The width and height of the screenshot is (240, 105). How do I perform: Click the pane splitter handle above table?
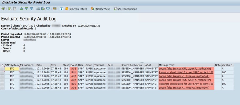click(x=142, y=62)
